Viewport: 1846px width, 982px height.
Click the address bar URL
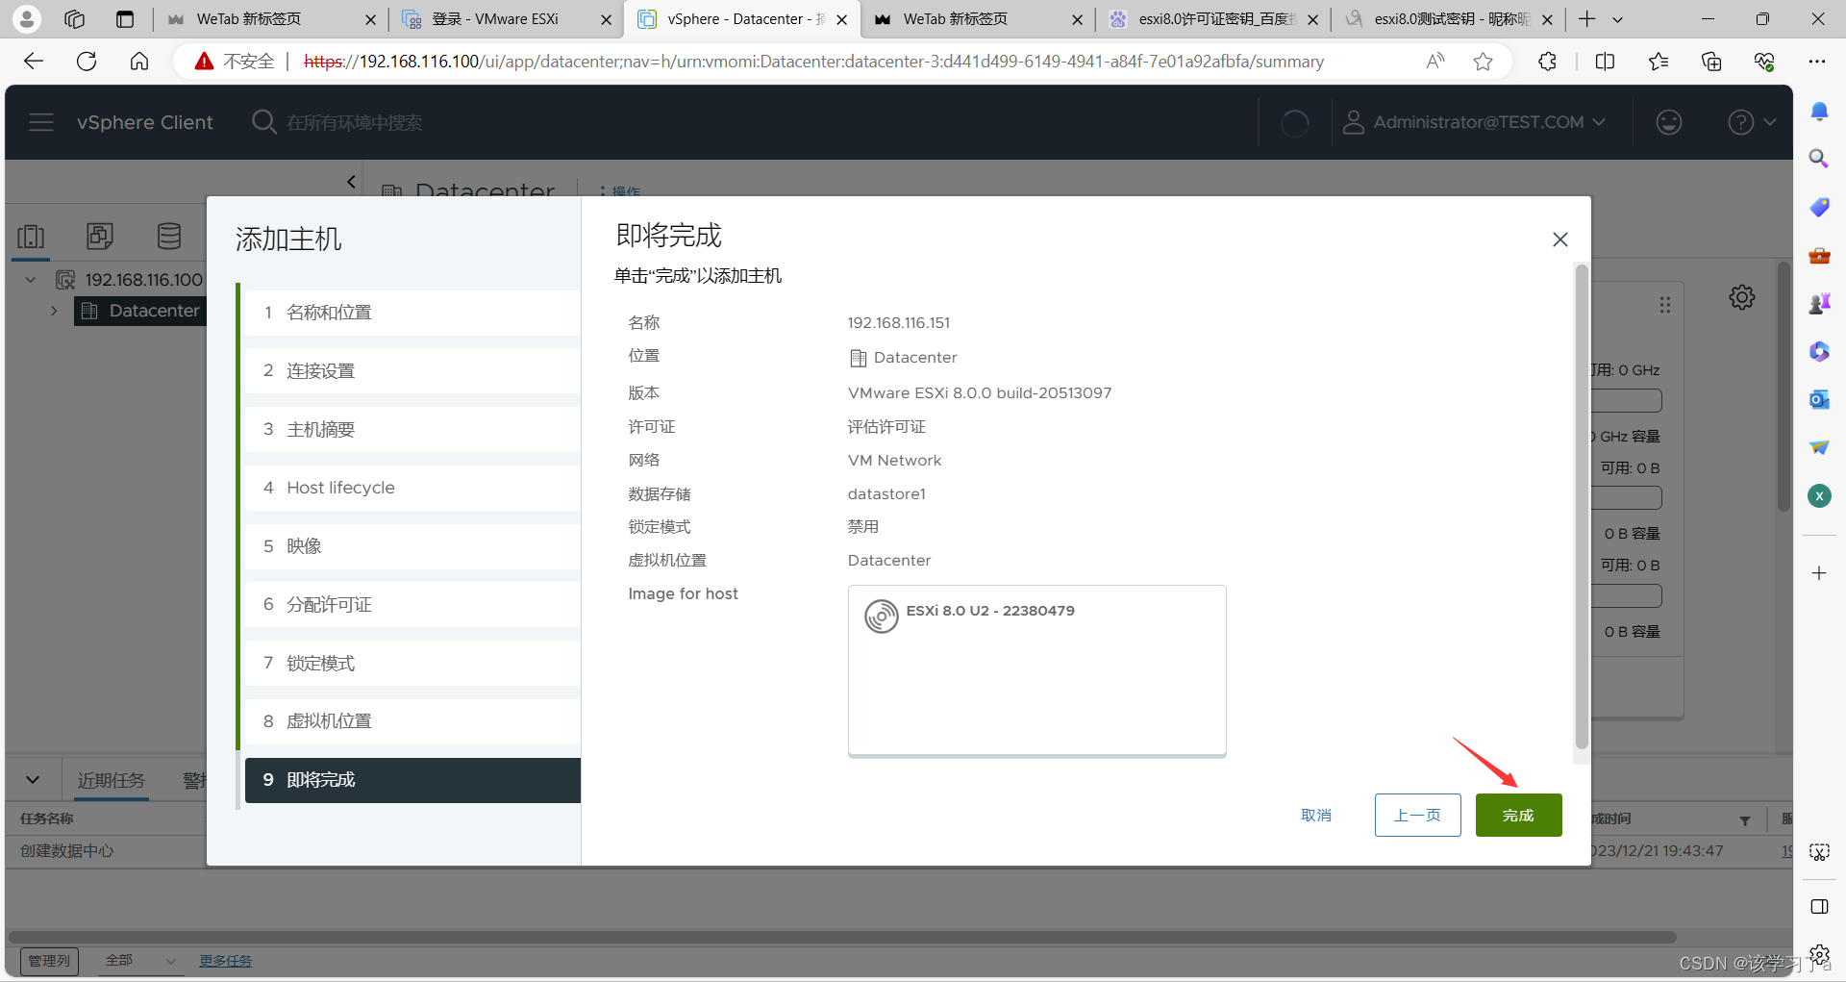tap(813, 62)
